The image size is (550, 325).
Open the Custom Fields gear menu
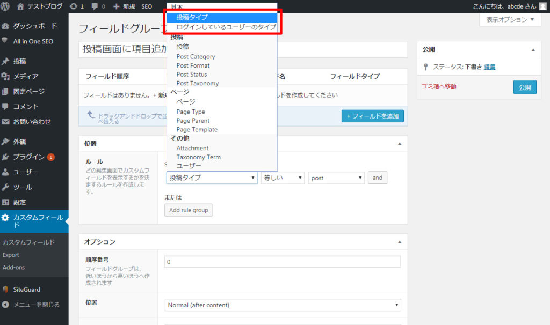tap(6, 218)
